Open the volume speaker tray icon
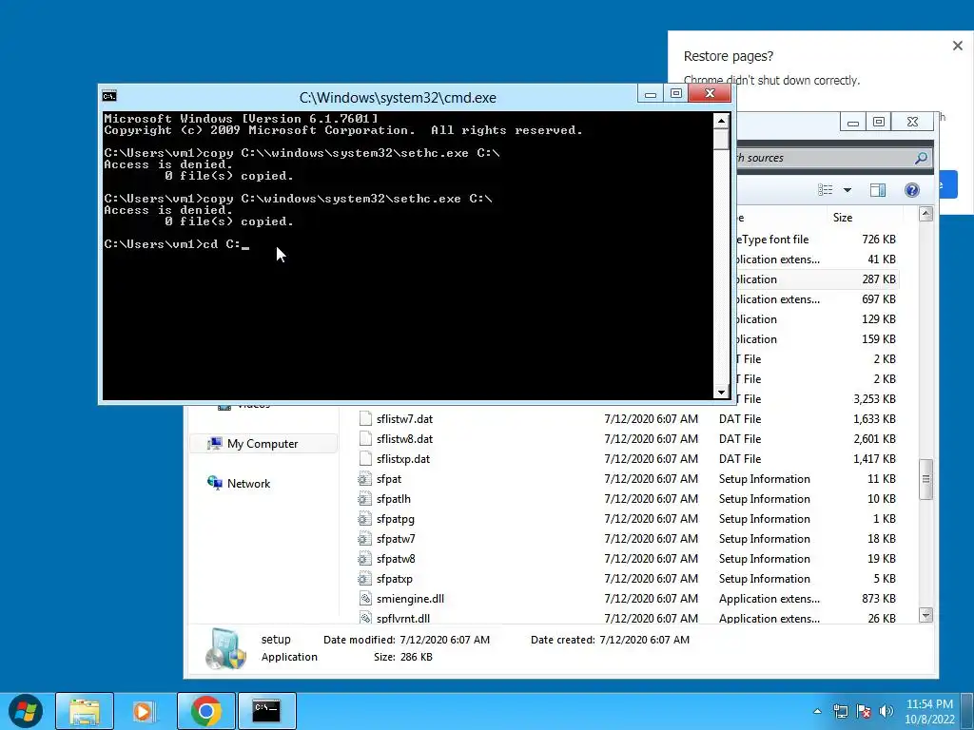Image resolution: width=974 pixels, height=730 pixels. tap(886, 711)
